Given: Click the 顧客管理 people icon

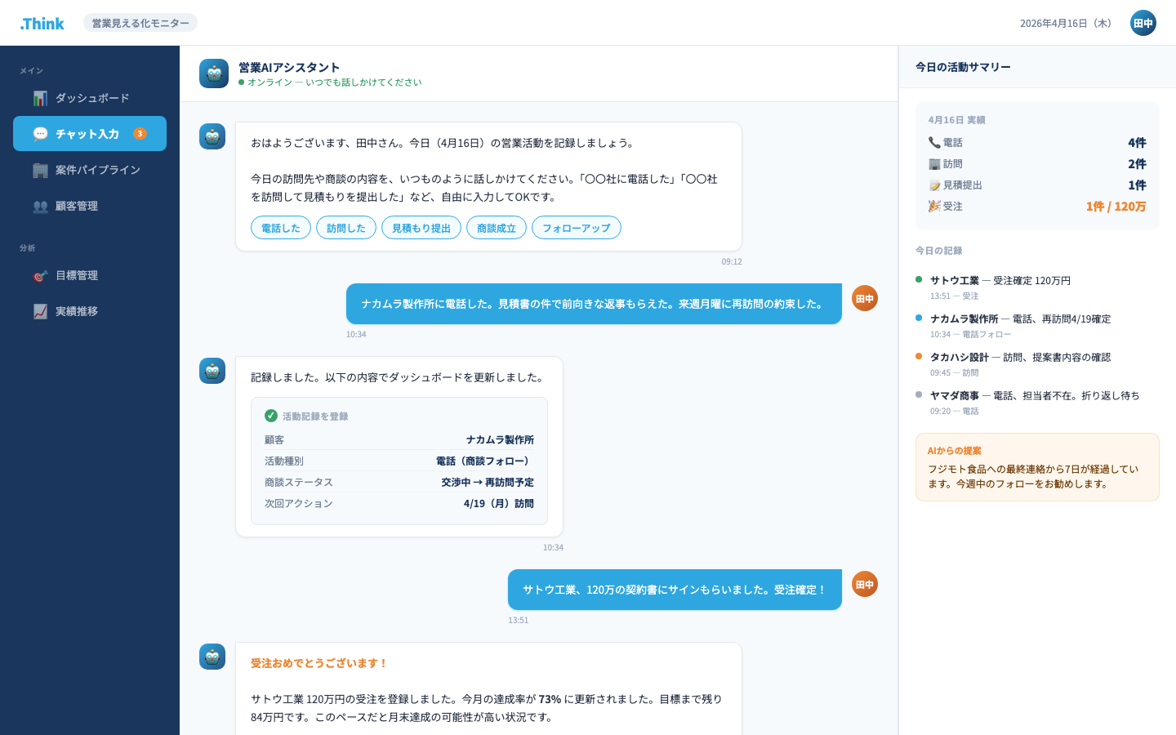Looking at the screenshot, I should [40, 206].
